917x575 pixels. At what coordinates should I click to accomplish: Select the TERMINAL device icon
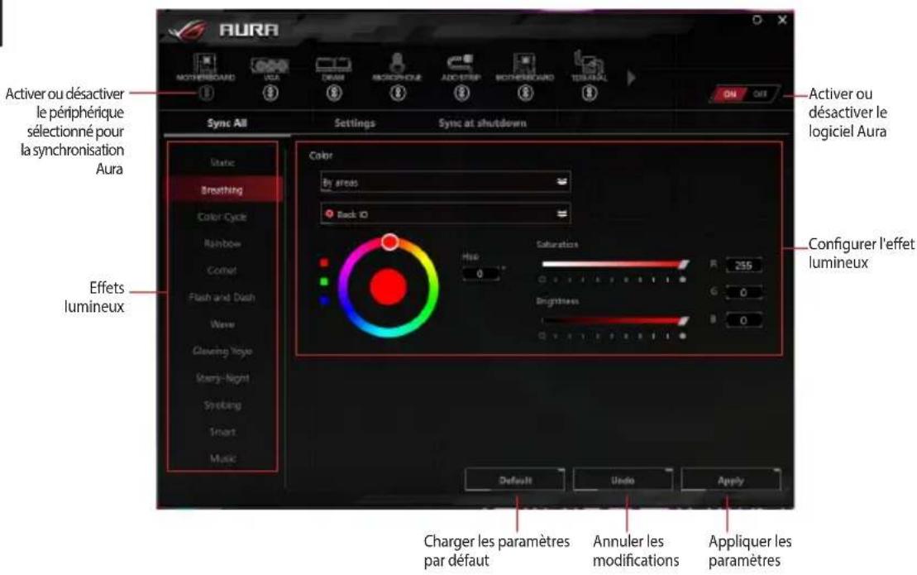click(x=589, y=63)
